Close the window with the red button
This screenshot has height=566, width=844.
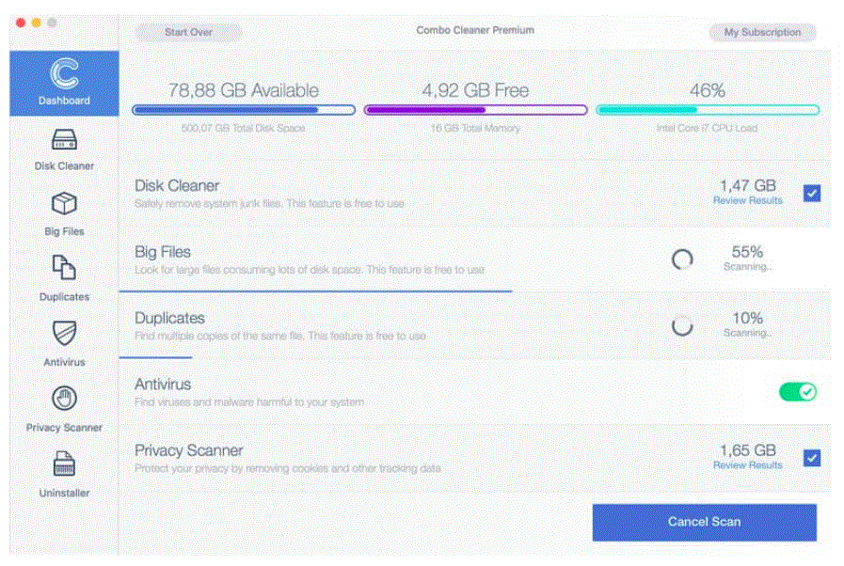click(x=21, y=23)
